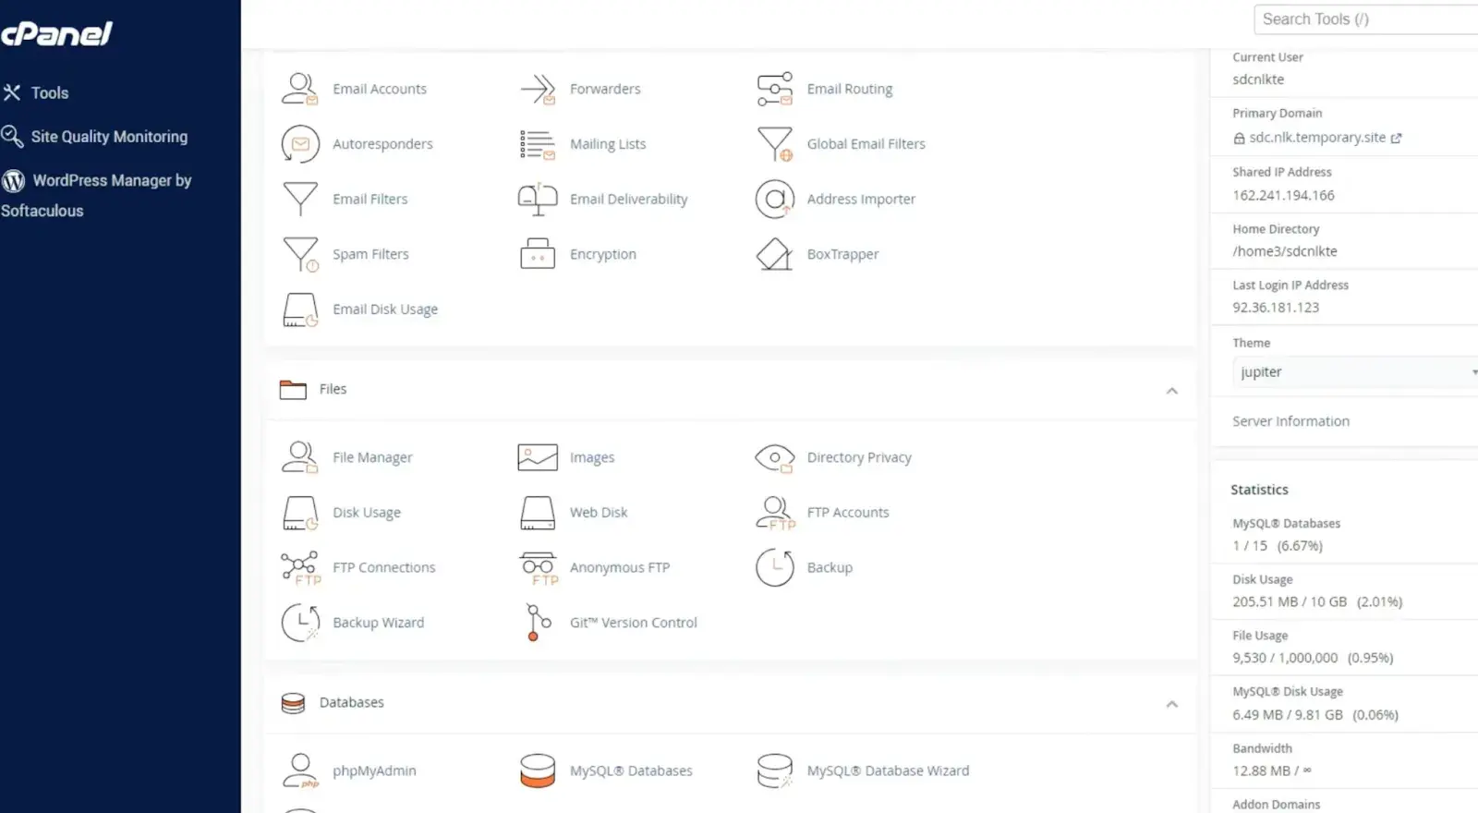
Task: Click the shared IP 162.241.194.166
Action: [1283, 195]
